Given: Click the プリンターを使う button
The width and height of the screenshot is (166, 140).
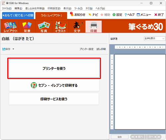Looking at the screenshot, I should point(54,68).
